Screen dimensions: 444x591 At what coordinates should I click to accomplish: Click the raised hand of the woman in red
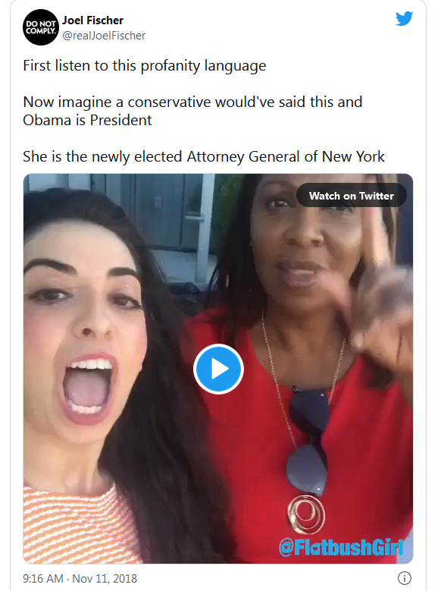tap(380, 297)
